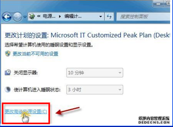Open the address bar history dropdown arrow
The height and width of the screenshot is (127, 173).
click(x=101, y=16)
